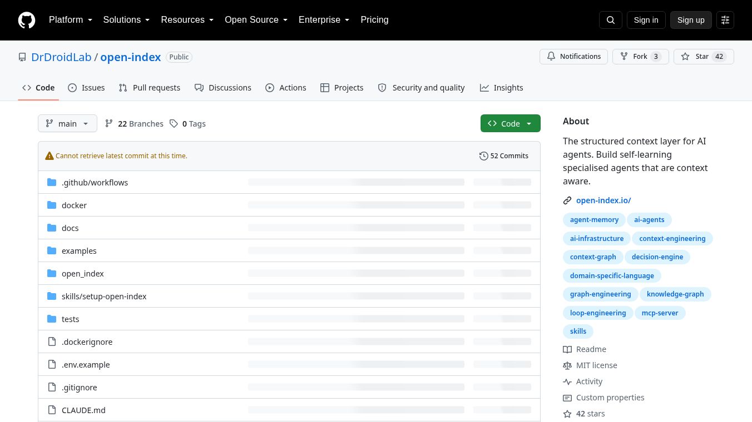Select the ai-agents topic tag

(649, 220)
